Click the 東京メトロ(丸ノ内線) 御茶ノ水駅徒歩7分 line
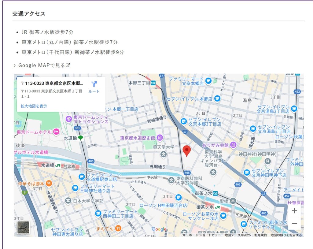The width and height of the screenshot is (313, 249). click(x=70, y=42)
